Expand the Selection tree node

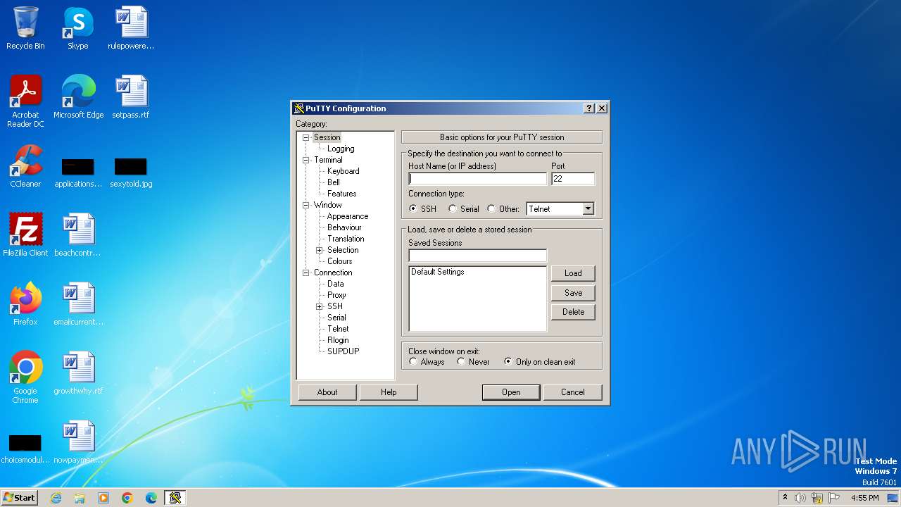tap(320, 250)
